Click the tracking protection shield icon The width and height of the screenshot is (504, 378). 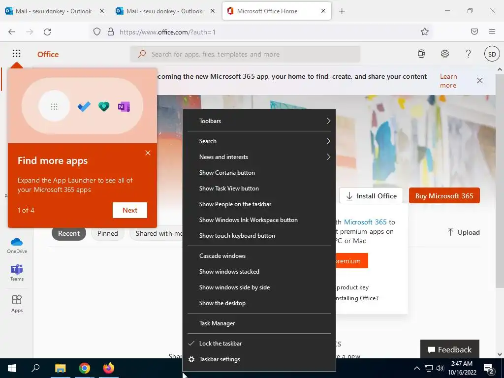pyautogui.click(x=97, y=31)
